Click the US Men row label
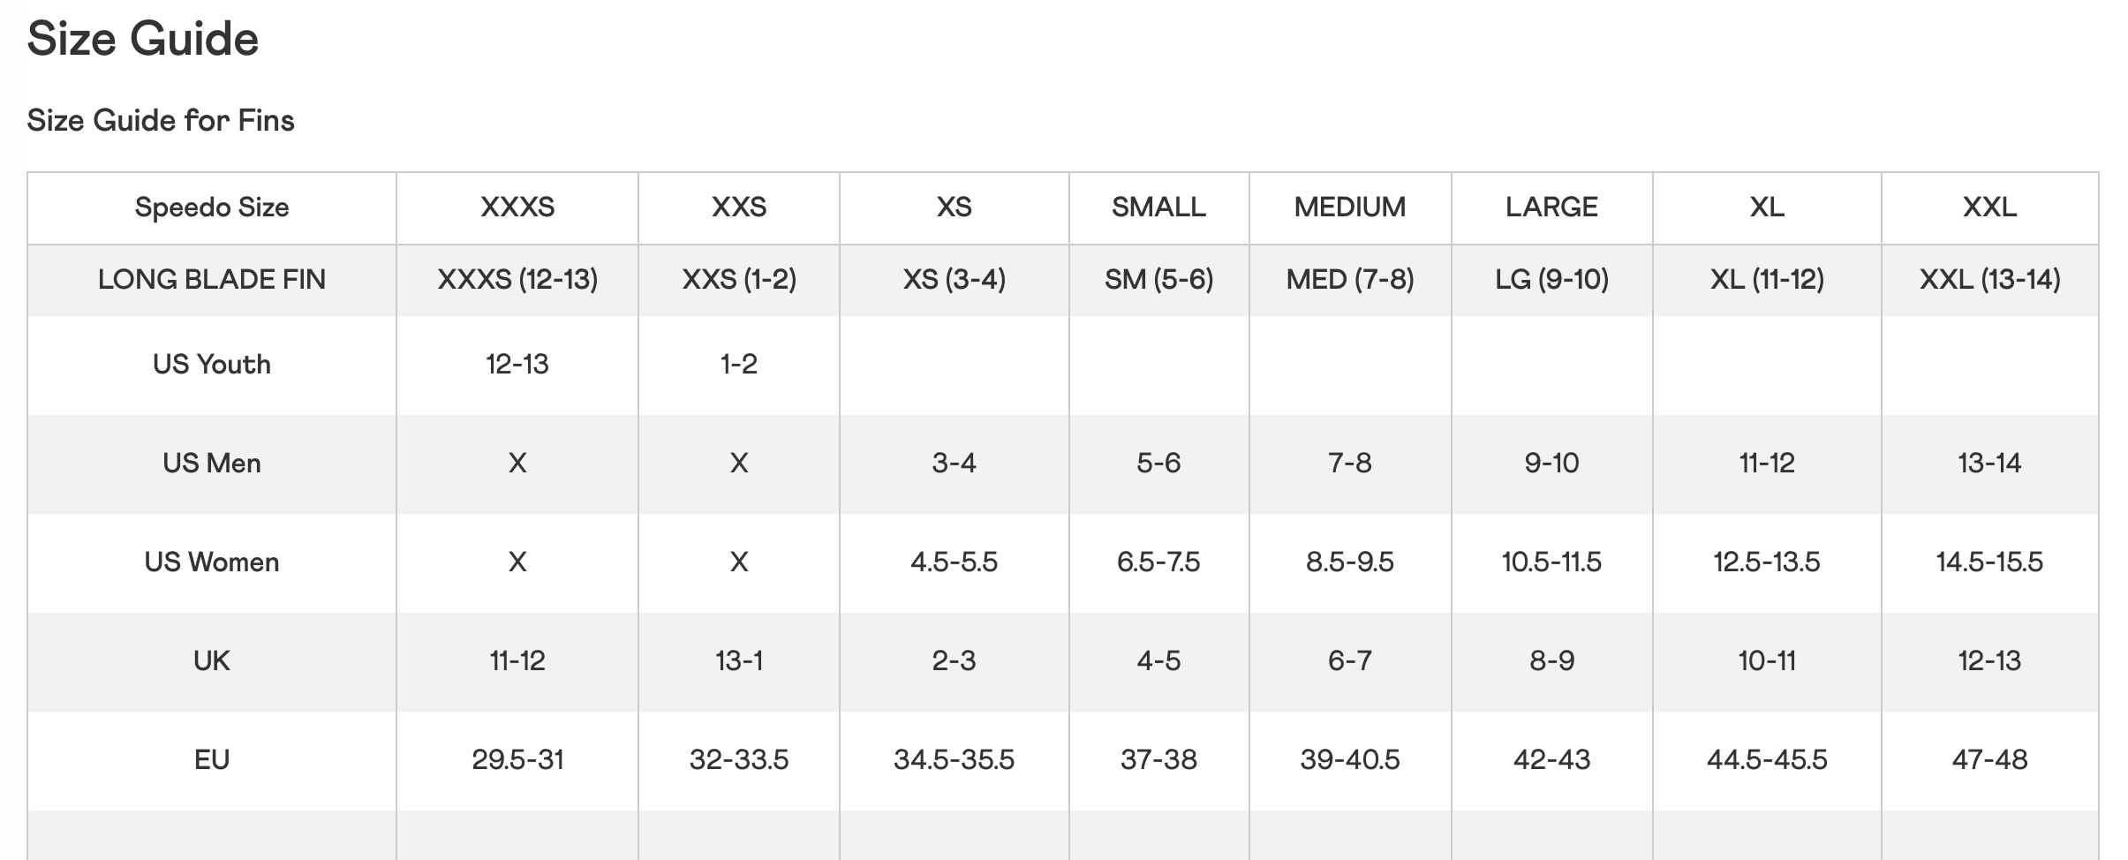 click(212, 464)
